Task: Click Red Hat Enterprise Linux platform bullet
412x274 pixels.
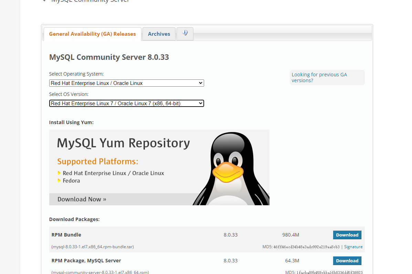Action: pos(113,173)
